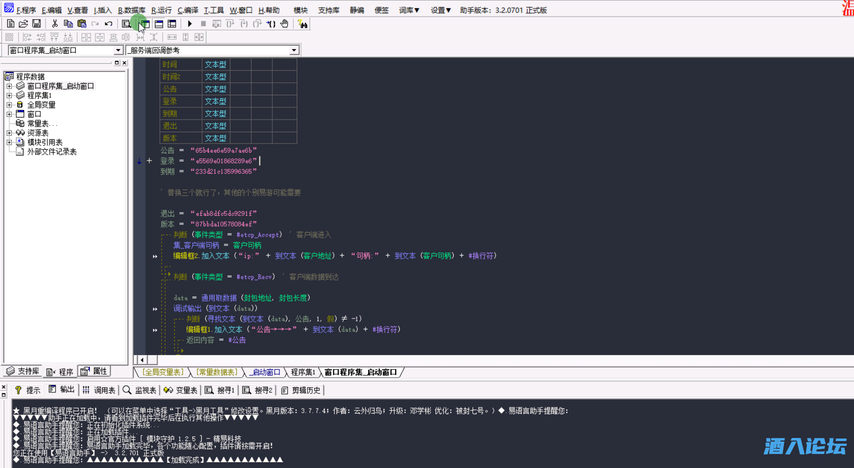Open the _服务端回调参考 subroutine dropdown
Viewport: 854px width, 468px height.
coord(294,50)
